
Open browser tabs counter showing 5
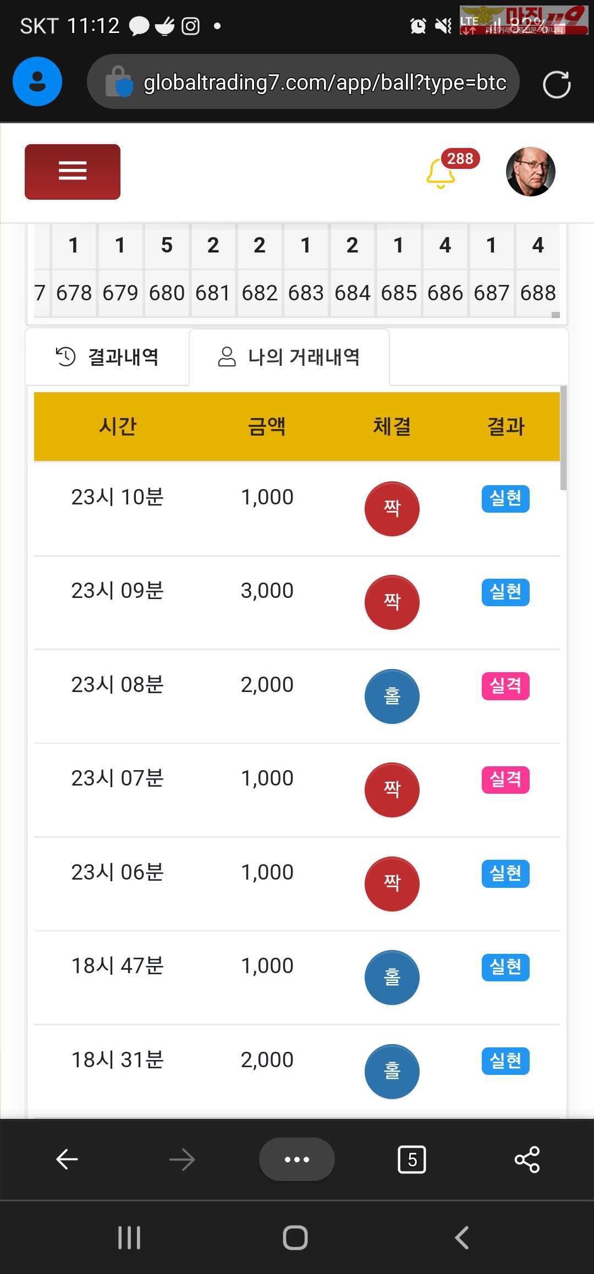tap(411, 1160)
